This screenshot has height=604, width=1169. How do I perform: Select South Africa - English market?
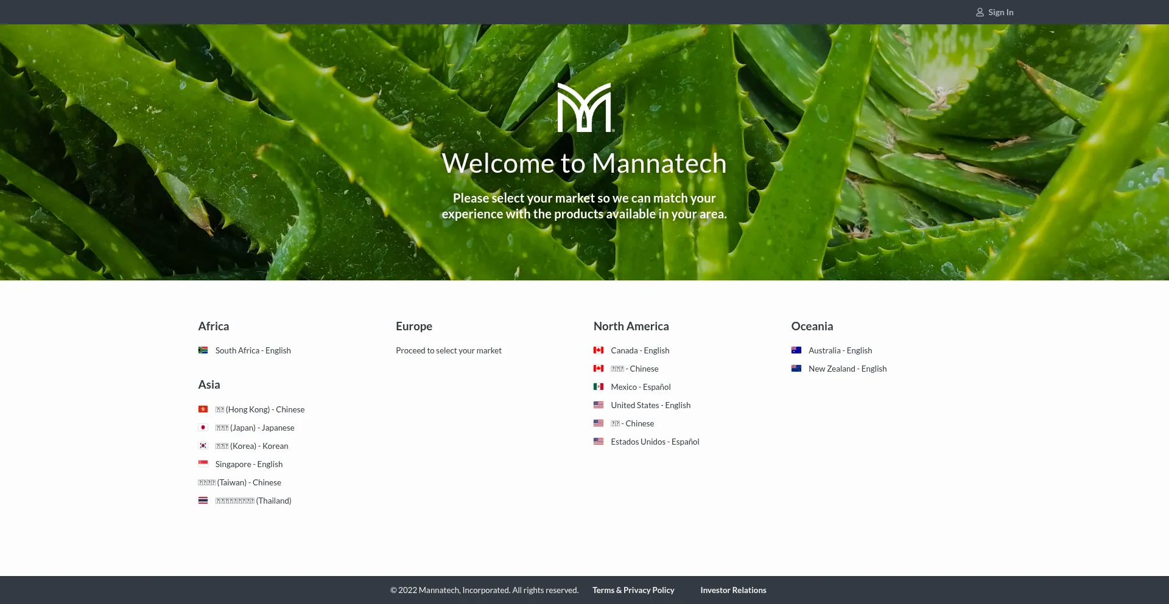tap(253, 350)
